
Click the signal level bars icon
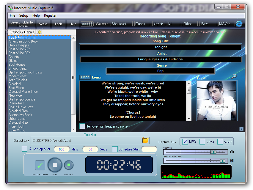(87, 24)
